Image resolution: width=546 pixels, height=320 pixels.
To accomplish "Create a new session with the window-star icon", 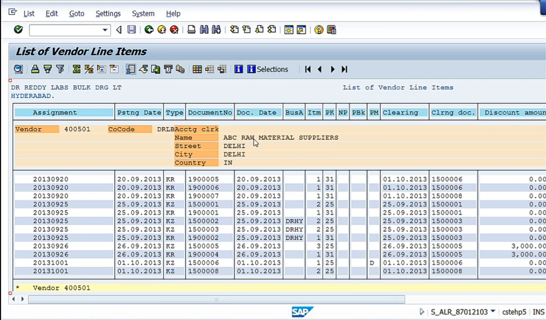I will click(289, 30).
